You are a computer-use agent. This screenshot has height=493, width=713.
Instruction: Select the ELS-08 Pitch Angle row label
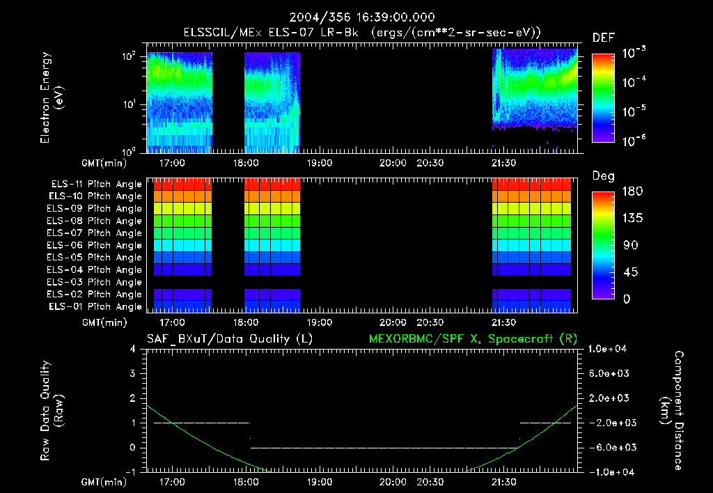95,221
